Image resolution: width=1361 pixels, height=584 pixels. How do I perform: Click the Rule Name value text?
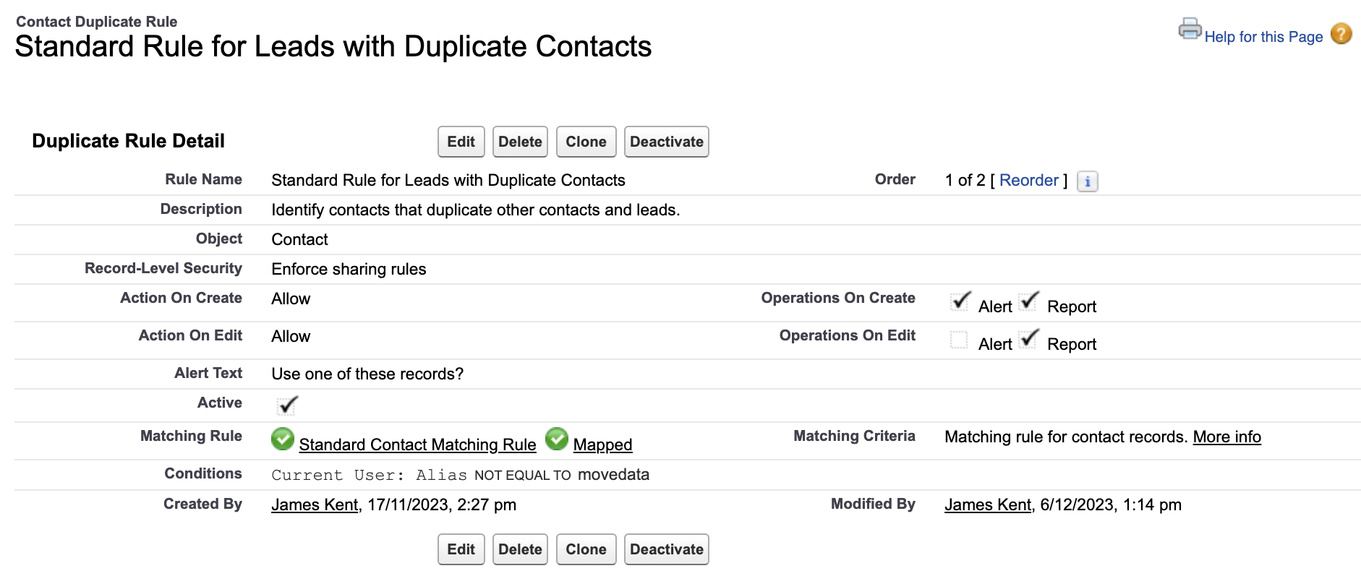click(x=448, y=180)
